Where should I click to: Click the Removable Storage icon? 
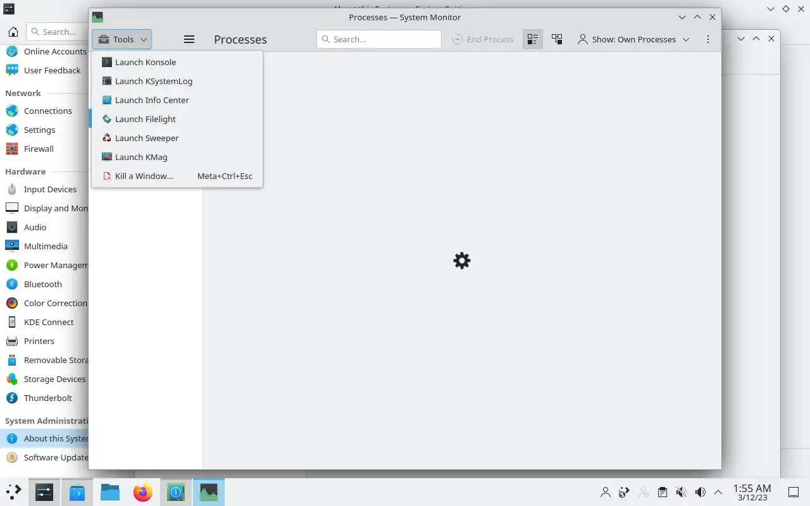coord(12,360)
